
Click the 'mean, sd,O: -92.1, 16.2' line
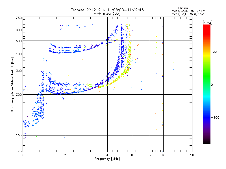188,11
